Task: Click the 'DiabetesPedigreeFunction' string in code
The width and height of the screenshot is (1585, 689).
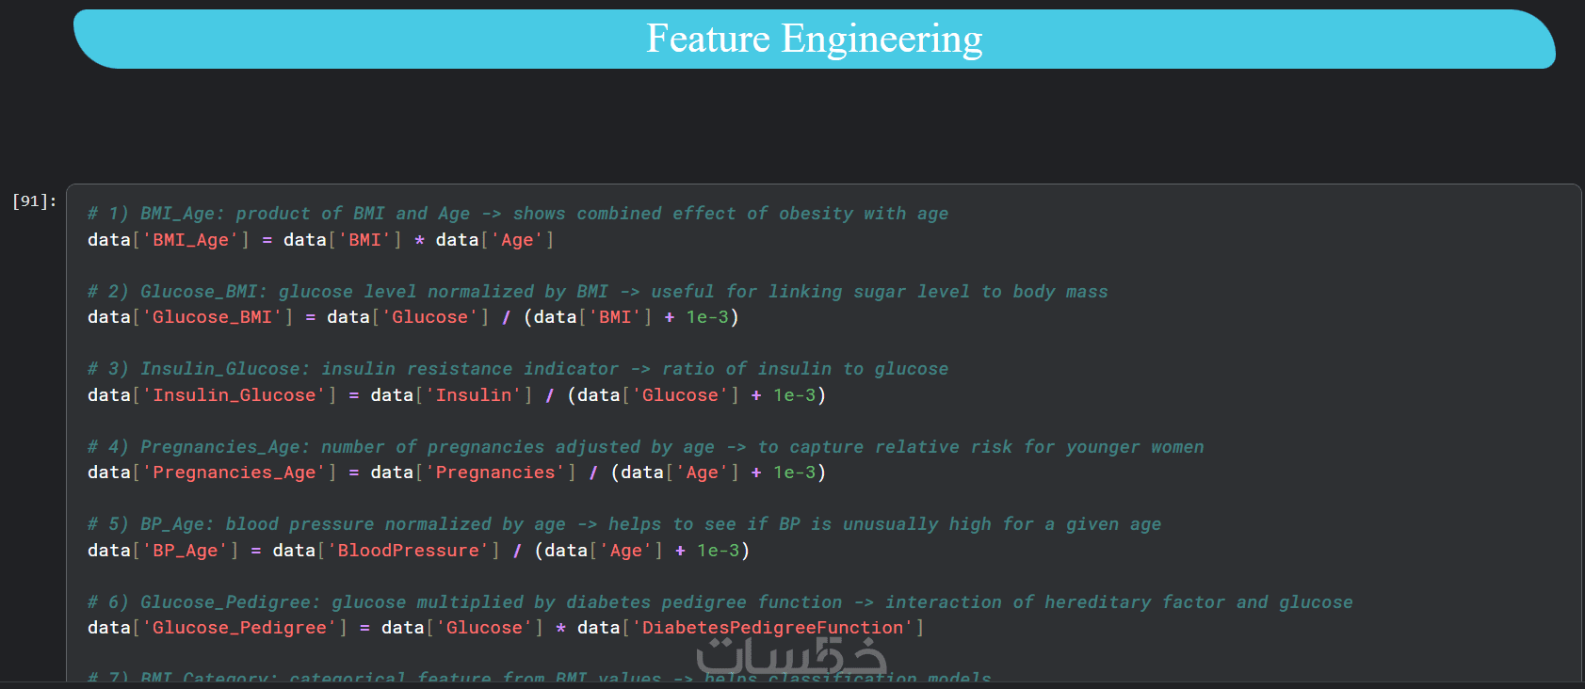Action: (777, 628)
